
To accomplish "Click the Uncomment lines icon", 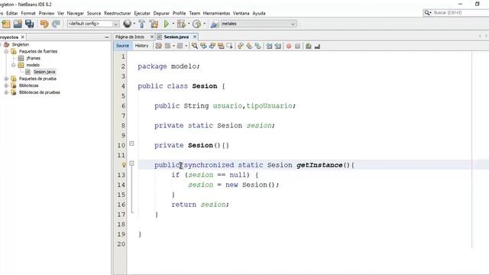I will [x=317, y=46].
